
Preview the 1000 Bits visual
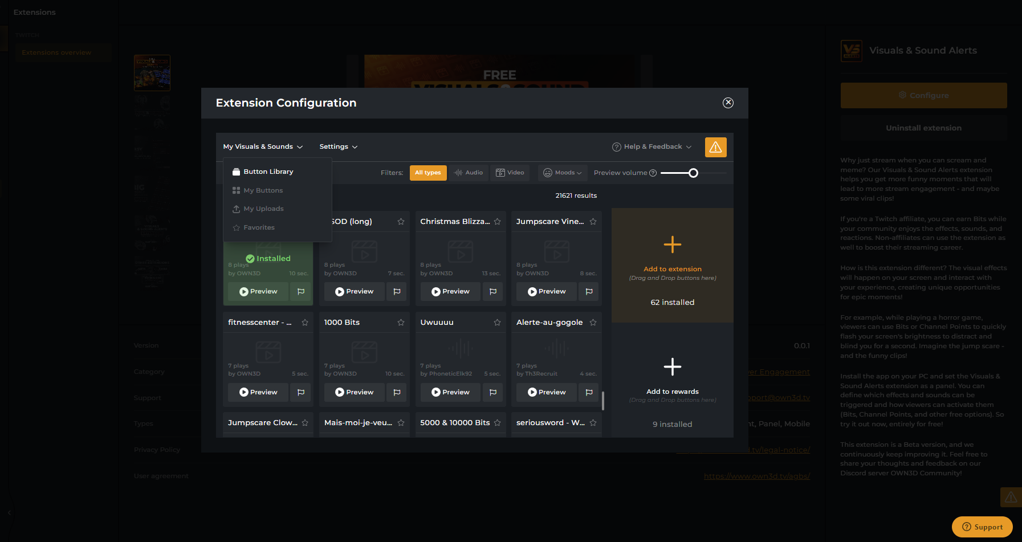point(355,392)
